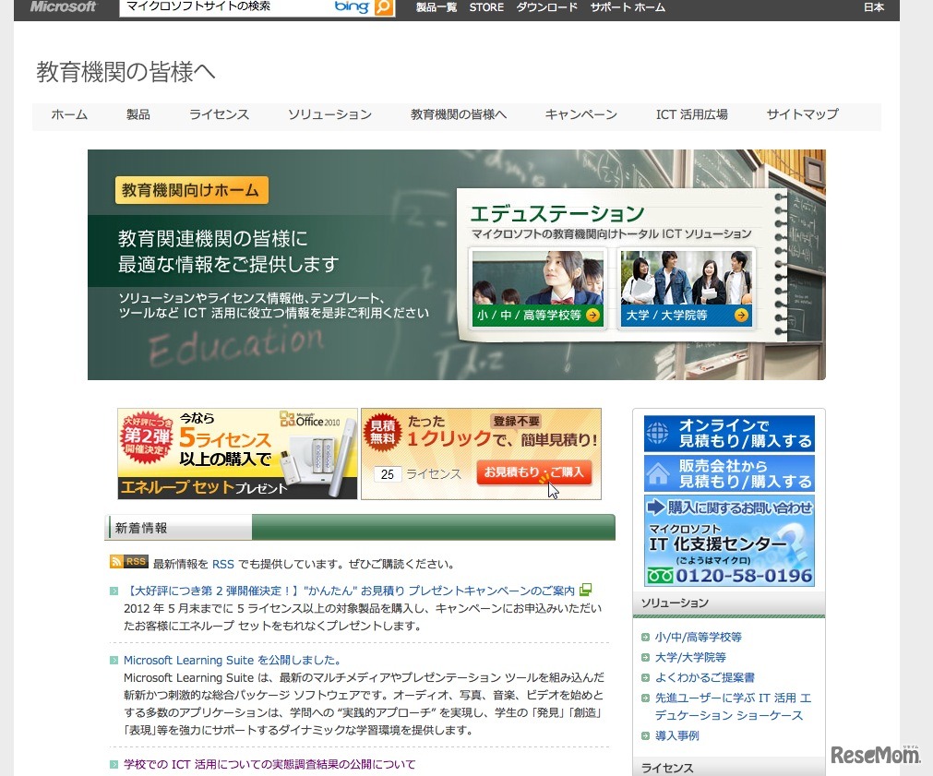Viewport: 933px width, 776px height.
Task: Click the 見積無料 red badge
Action: [x=382, y=432]
